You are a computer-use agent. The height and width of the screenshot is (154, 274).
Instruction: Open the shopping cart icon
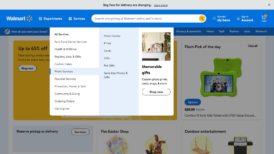(264, 19)
